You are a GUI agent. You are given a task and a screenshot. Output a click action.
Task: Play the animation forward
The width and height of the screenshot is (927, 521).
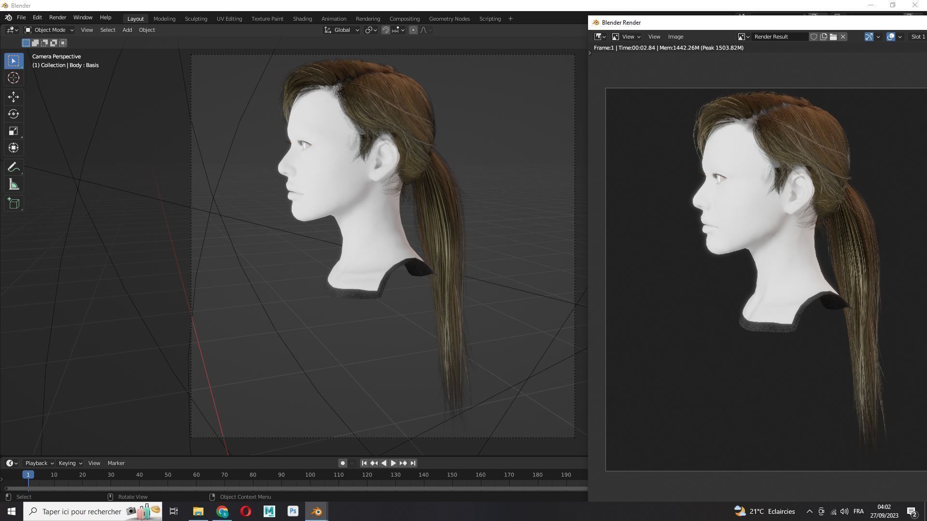pos(393,463)
